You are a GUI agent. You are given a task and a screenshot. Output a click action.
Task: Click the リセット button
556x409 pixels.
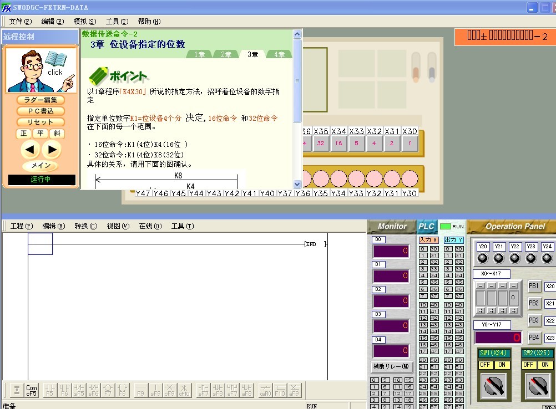41,122
